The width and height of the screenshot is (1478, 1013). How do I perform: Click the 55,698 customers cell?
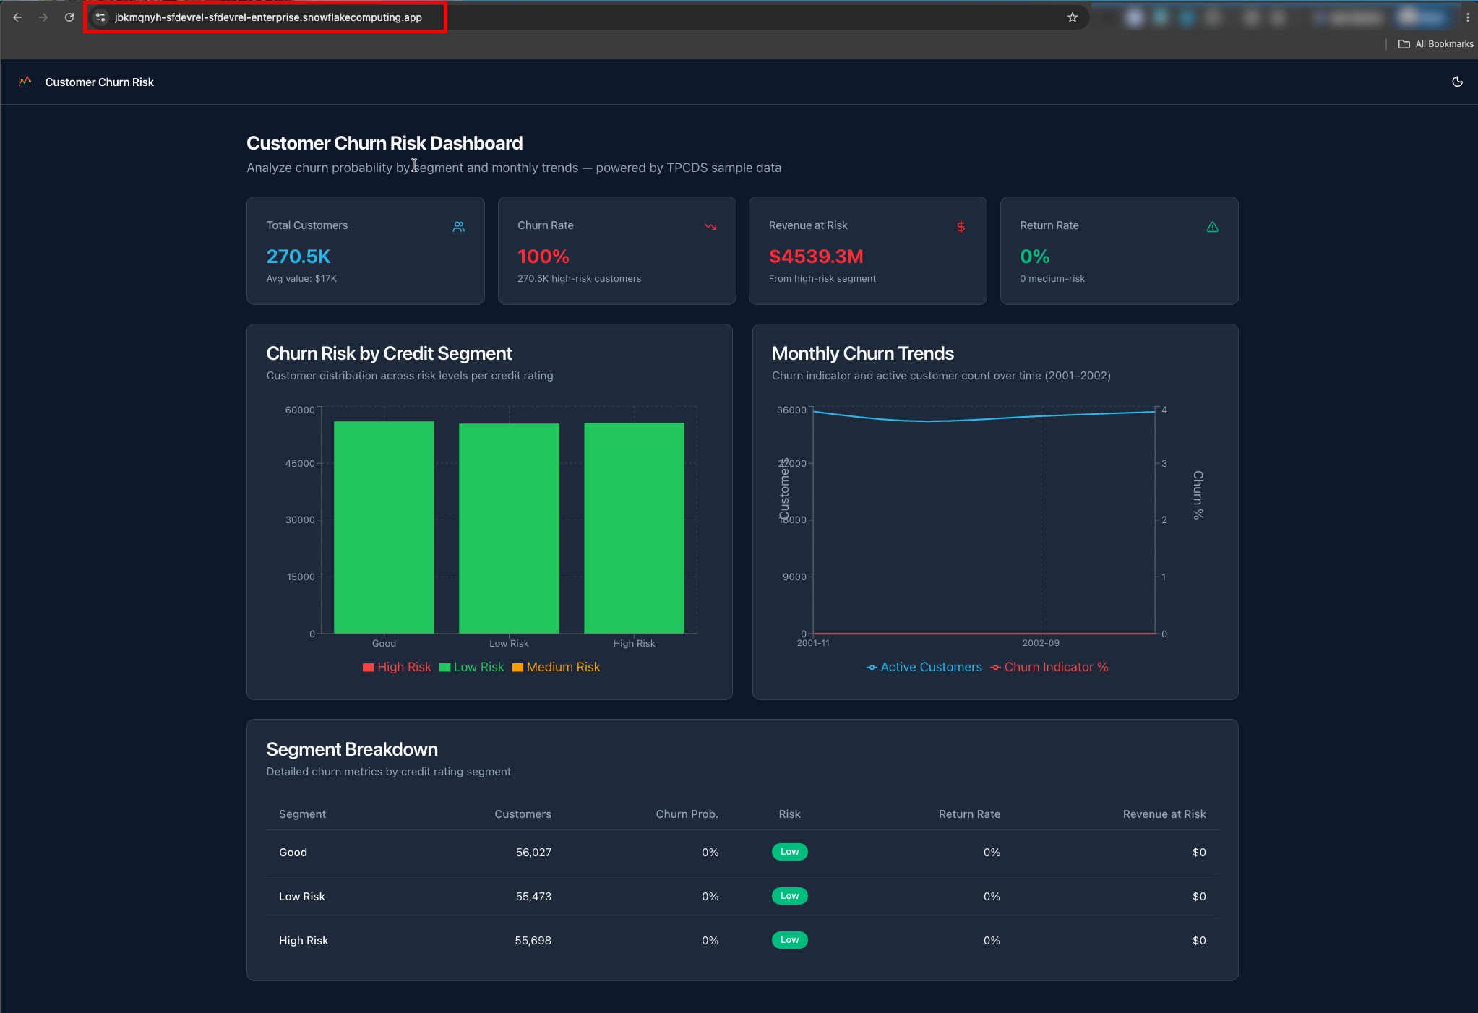(533, 941)
